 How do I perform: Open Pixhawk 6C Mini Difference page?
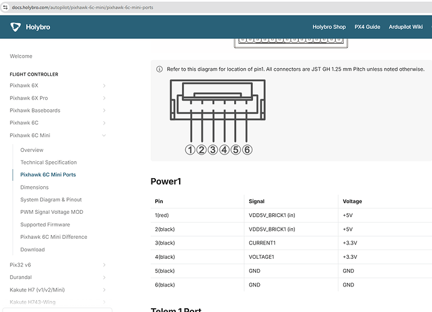54,237
